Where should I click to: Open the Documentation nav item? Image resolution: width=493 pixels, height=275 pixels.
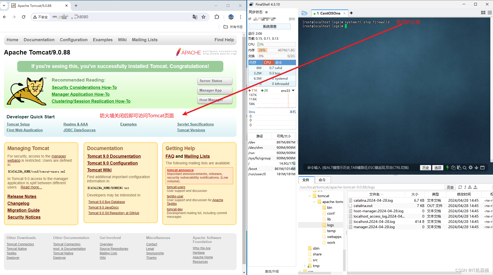pos(39,40)
